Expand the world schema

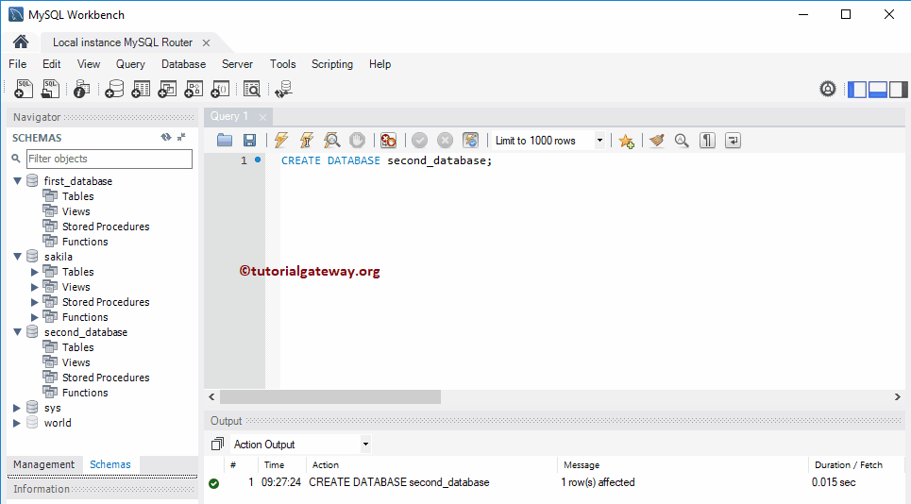(17, 423)
